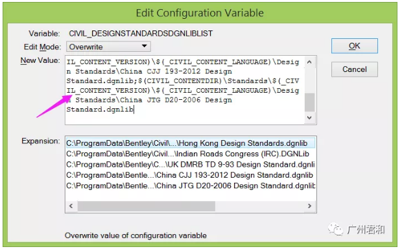Select the Hong Kong Design Standards entry

pyautogui.click(x=191, y=143)
